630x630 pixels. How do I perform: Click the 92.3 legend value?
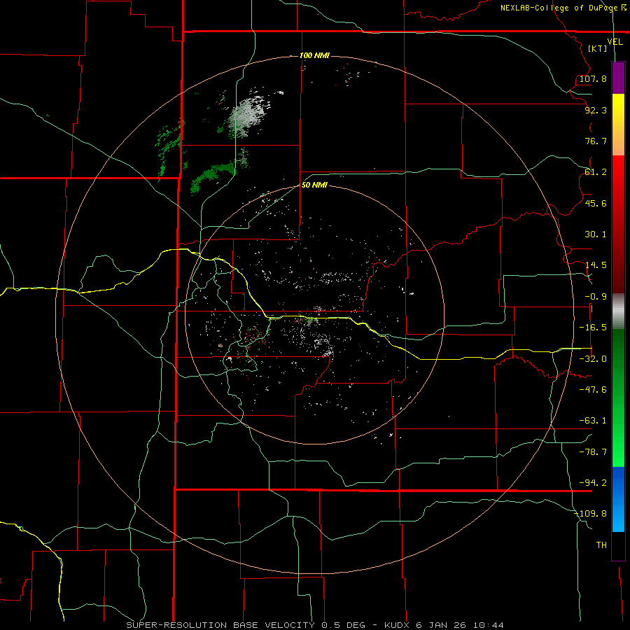click(596, 110)
